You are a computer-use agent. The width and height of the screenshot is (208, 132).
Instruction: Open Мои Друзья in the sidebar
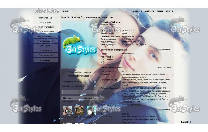click(x=46, y=22)
